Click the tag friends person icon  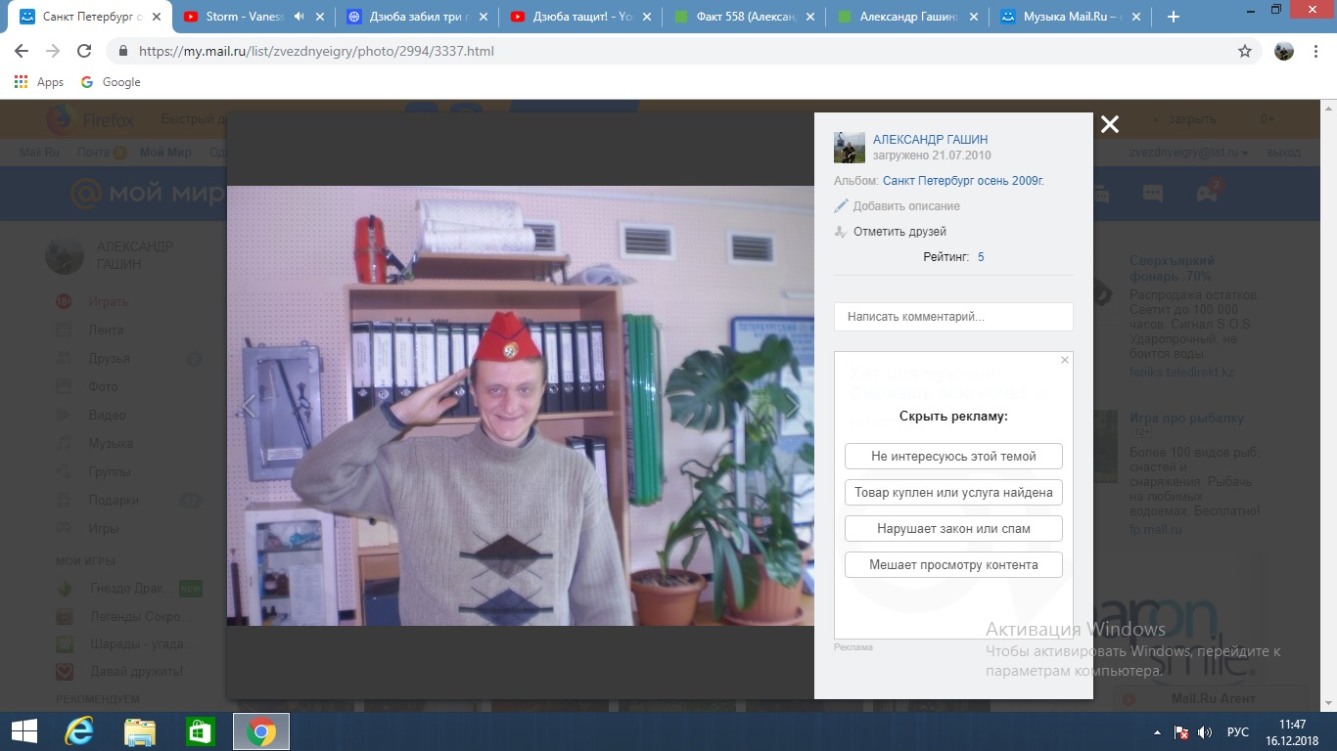(840, 232)
